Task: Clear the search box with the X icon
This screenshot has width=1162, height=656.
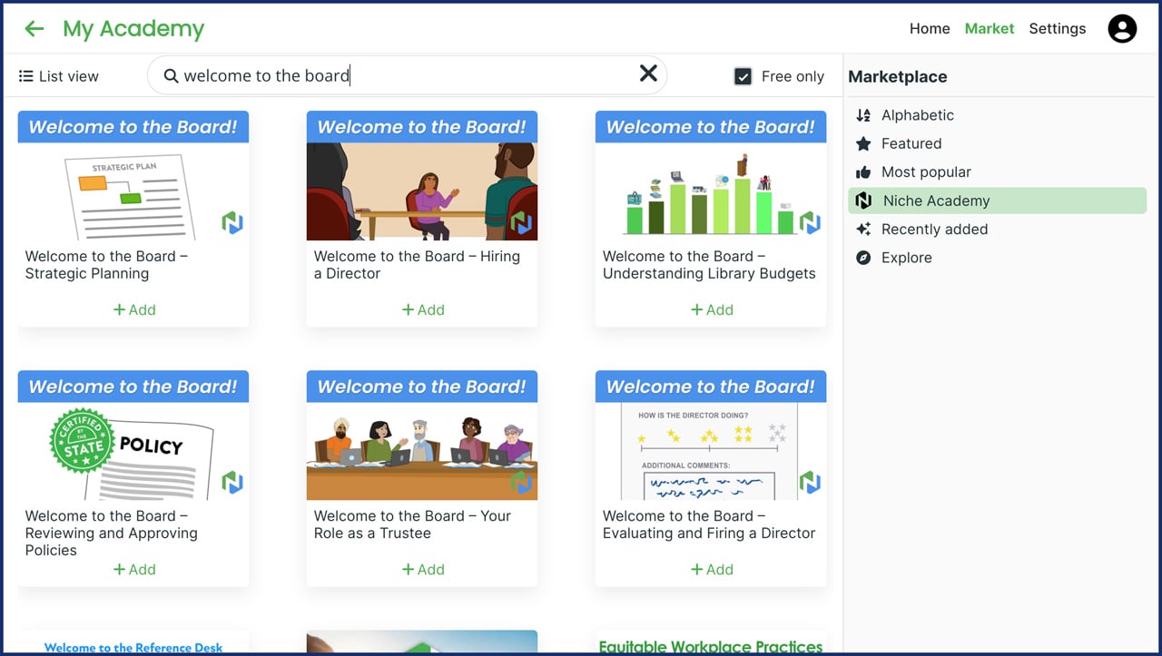Action: pyautogui.click(x=647, y=74)
